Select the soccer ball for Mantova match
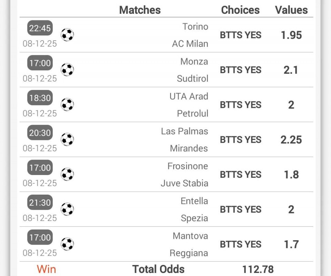Screen dimensions: 331x276 point(67,244)
